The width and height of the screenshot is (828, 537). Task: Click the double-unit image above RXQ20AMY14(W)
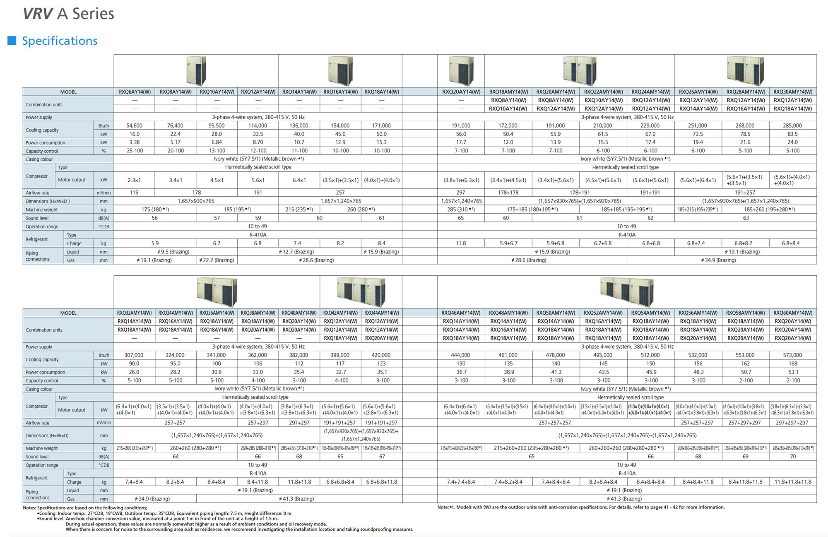click(580, 71)
